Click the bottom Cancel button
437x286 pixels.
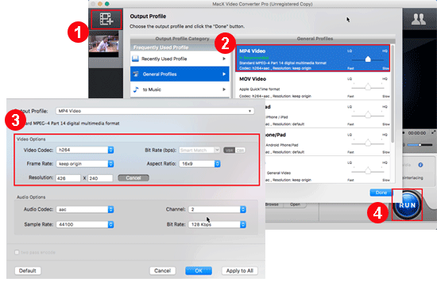[x=162, y=271]
